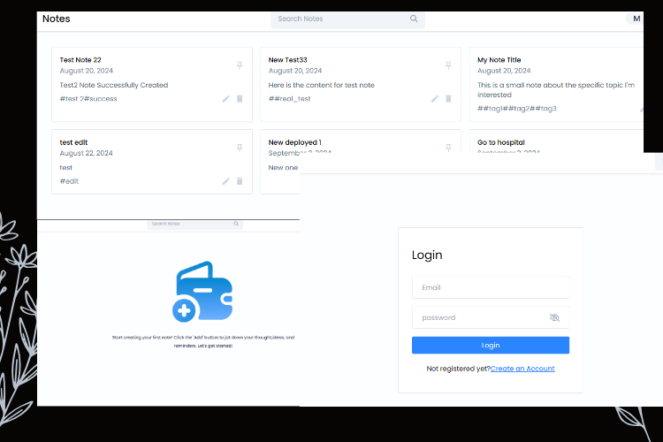Click the #test 2#success tags
663x442 pixels.
click(88, 98)
